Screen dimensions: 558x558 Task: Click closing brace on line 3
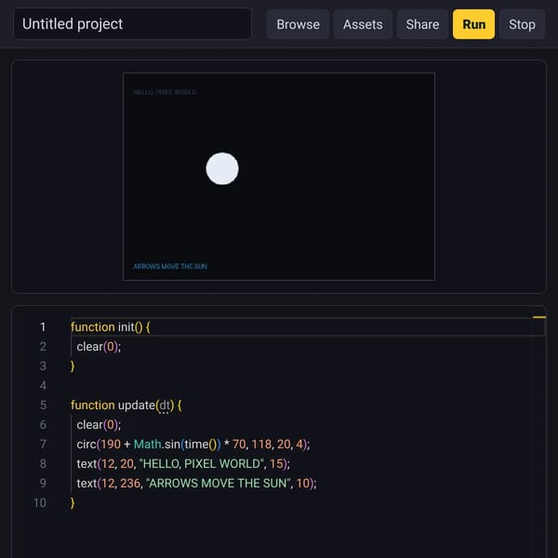click(x=73, y=366)
